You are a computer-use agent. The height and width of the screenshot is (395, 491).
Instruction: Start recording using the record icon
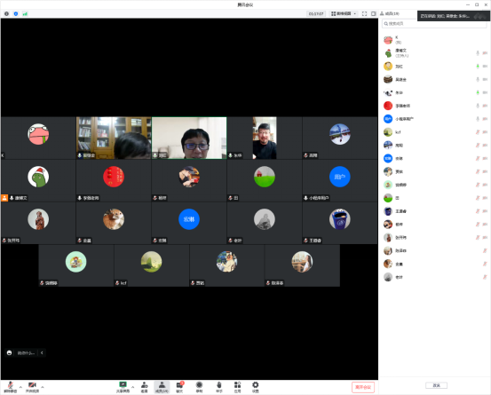(x=199, y=387)
